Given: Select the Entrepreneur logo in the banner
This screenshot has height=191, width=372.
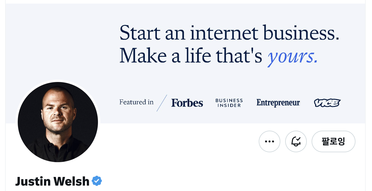Looking at the screenshot, I should [x=278, y=103].
